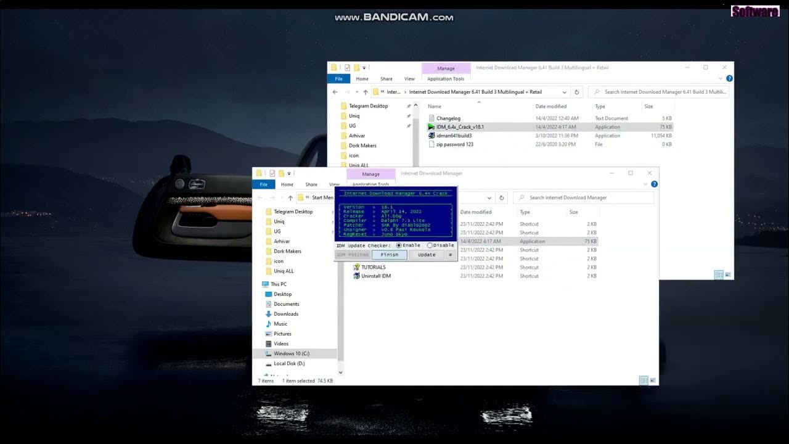The width and height of the screenshot is (789, 444).
Task: Select the 'zip password 123' file
Action: tap(454, 144)
